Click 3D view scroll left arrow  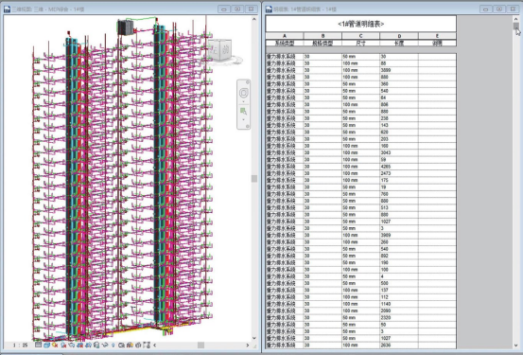click(x=154, y=345)
